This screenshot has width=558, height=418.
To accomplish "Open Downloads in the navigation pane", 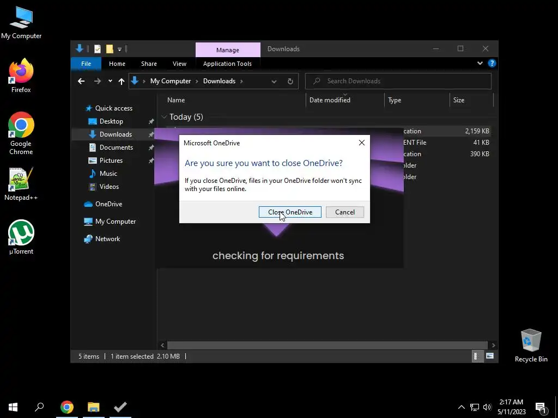I will tap(116, 134).
